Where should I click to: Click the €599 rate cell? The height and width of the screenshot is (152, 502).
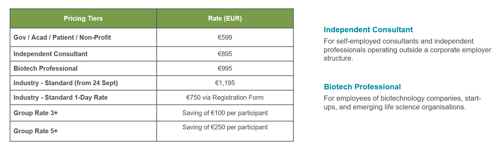click(225, 37)
